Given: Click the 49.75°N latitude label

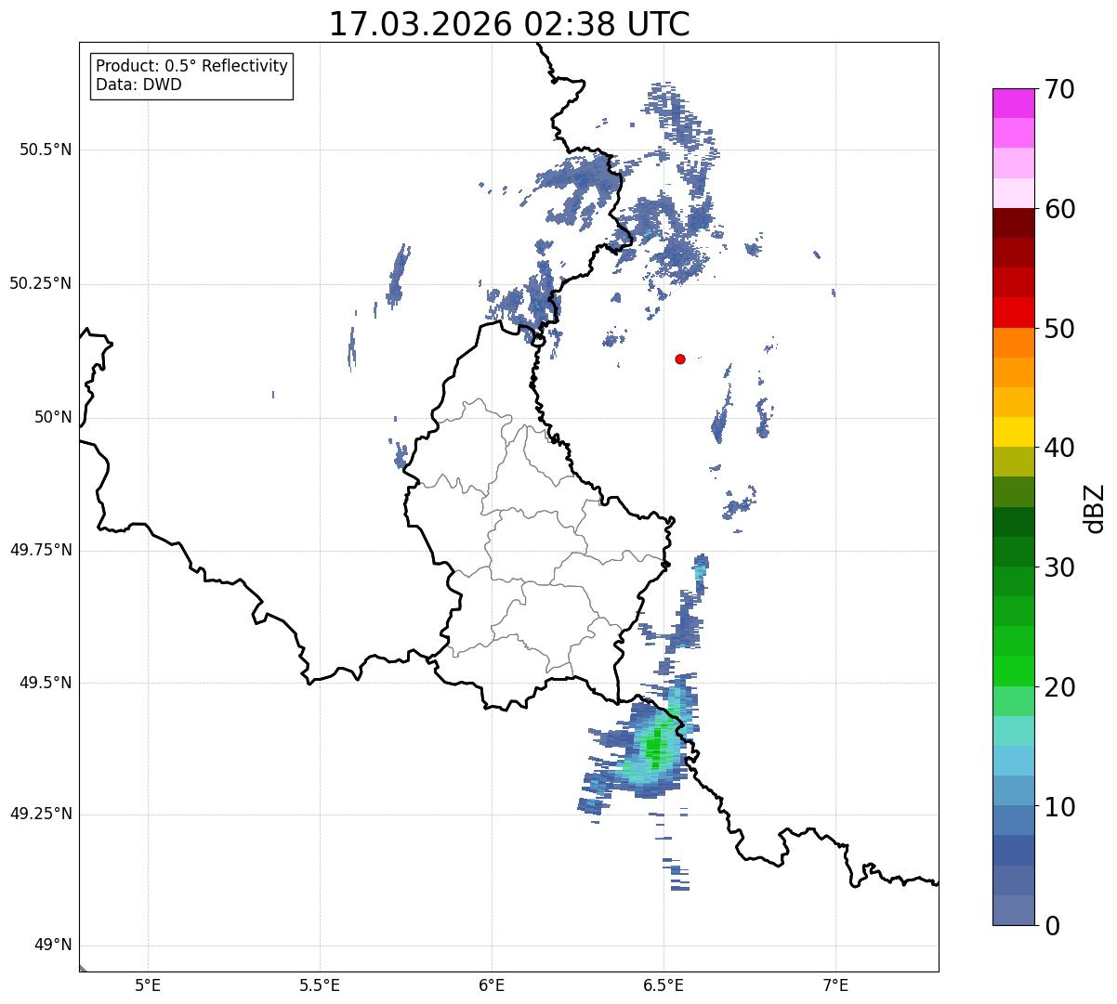Looking at the screenshot, I should pyautogui.click(x=41, y=550).
